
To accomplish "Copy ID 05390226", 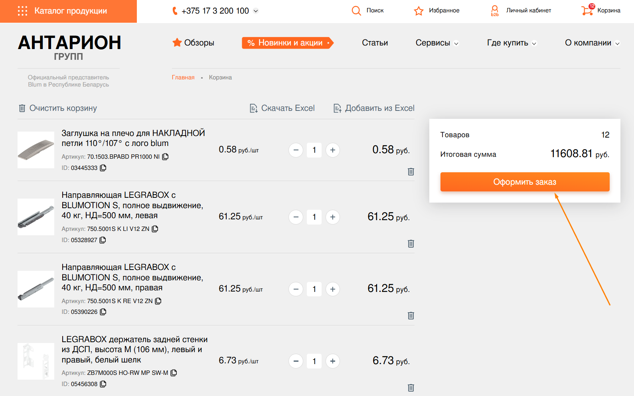I will [103, 312].
